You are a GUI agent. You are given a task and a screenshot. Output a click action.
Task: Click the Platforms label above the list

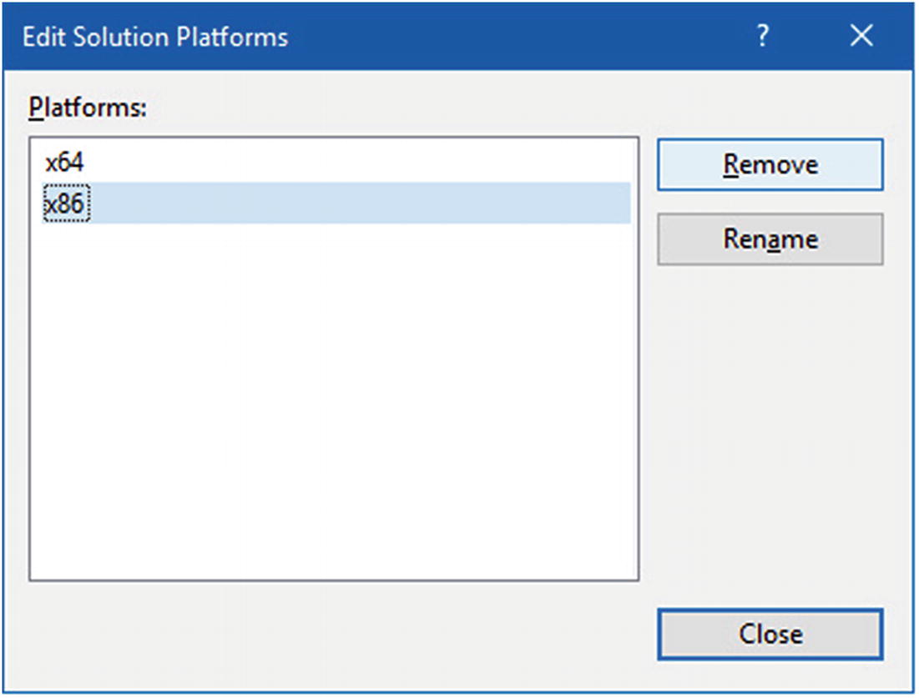click(87, 108)
